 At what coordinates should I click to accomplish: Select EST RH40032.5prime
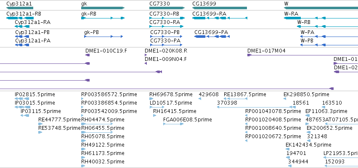coord(83,166)
